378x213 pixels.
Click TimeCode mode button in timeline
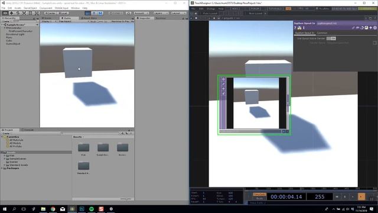click(259, 195)
